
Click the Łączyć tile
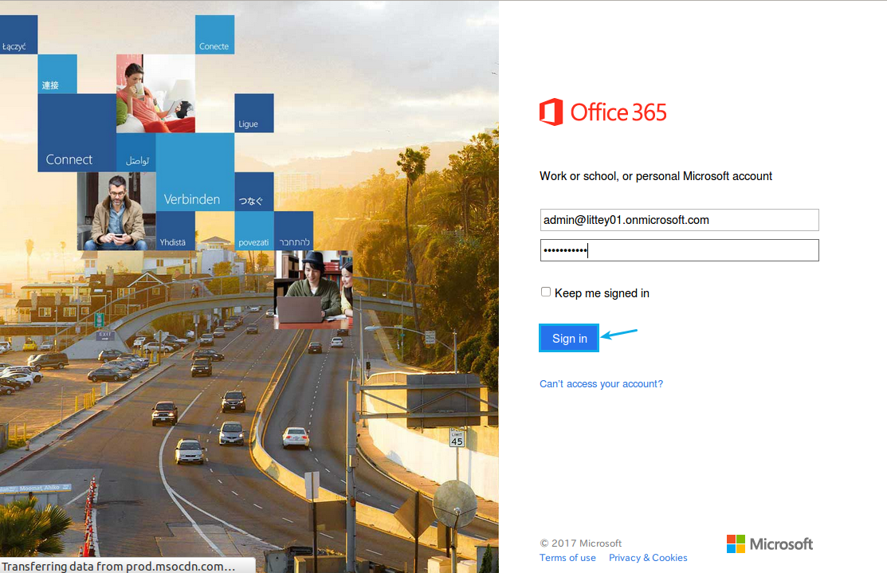pyautogui.click(x=18, y=34)
